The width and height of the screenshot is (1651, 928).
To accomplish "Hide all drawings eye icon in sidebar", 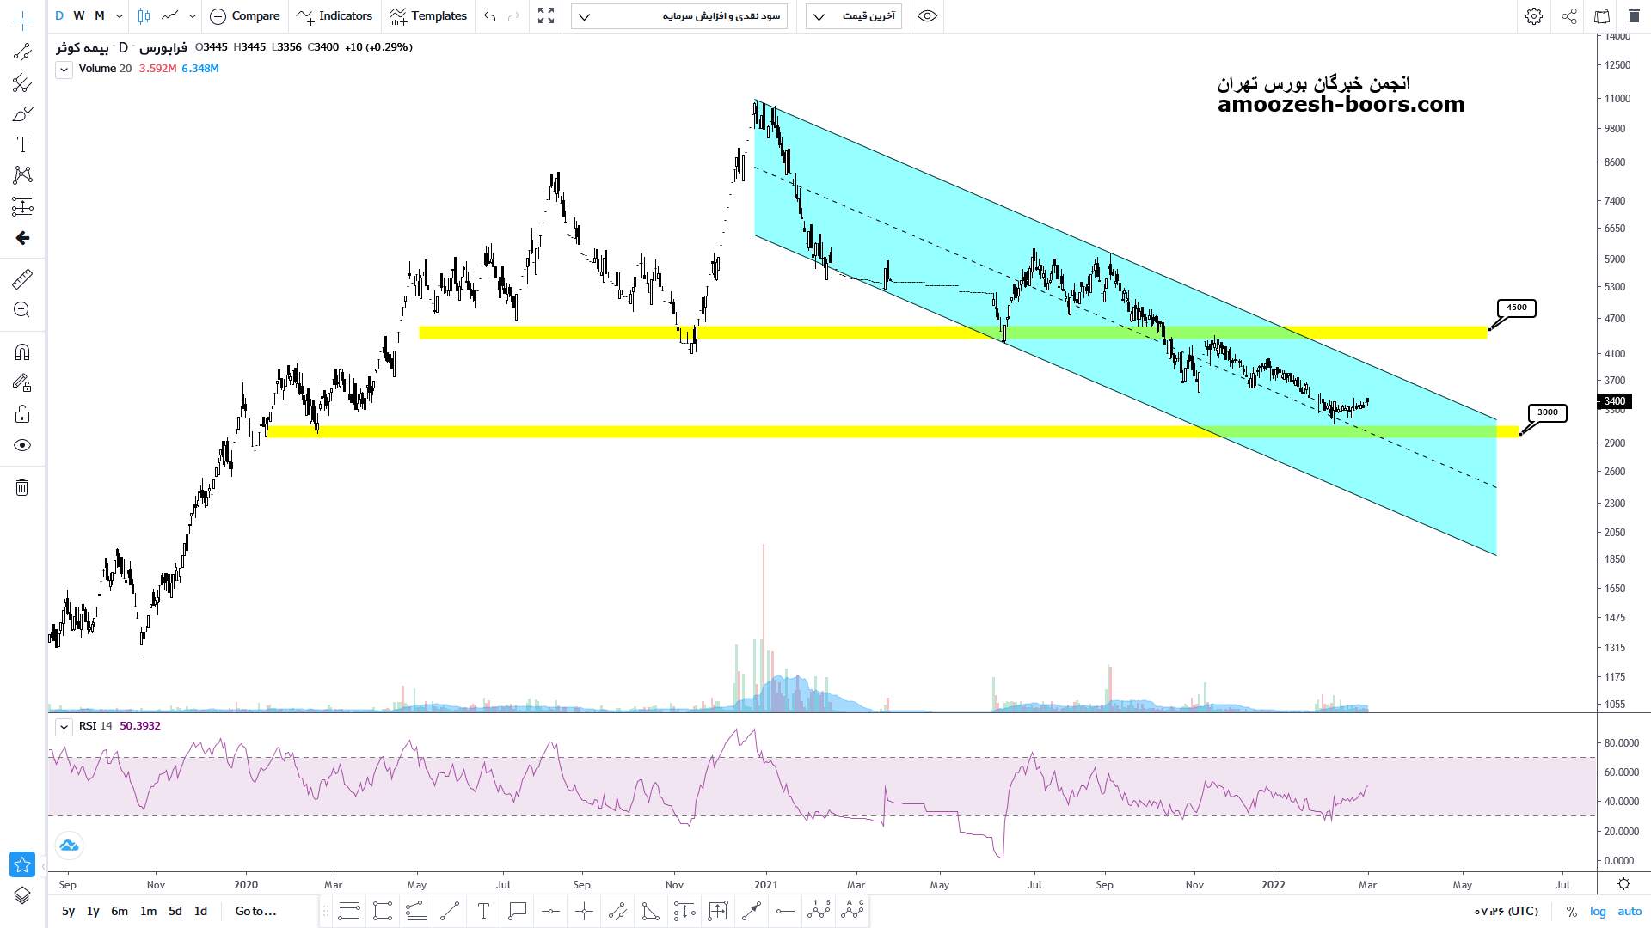I will [22, 445].
